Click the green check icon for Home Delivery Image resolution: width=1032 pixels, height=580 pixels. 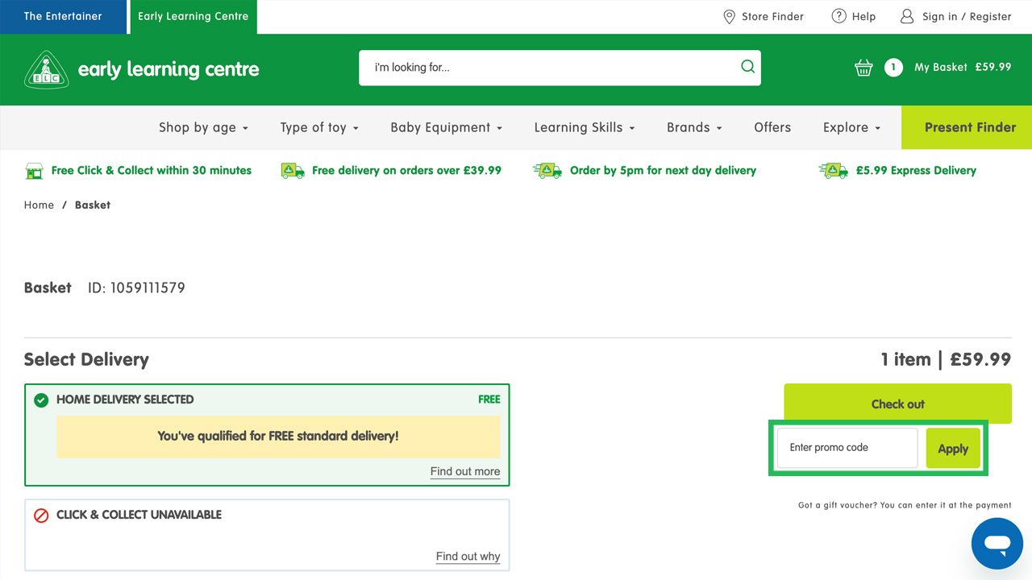coord(41,400)
